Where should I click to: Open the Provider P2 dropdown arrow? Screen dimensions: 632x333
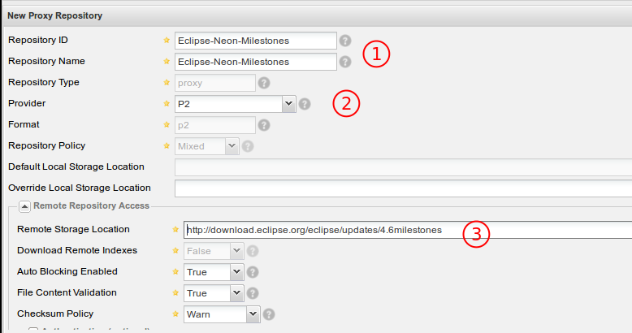(289, 104)
